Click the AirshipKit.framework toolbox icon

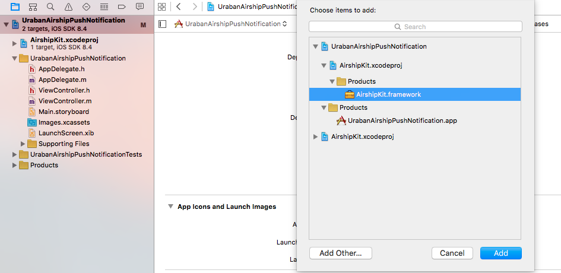(x=350, y=94)
